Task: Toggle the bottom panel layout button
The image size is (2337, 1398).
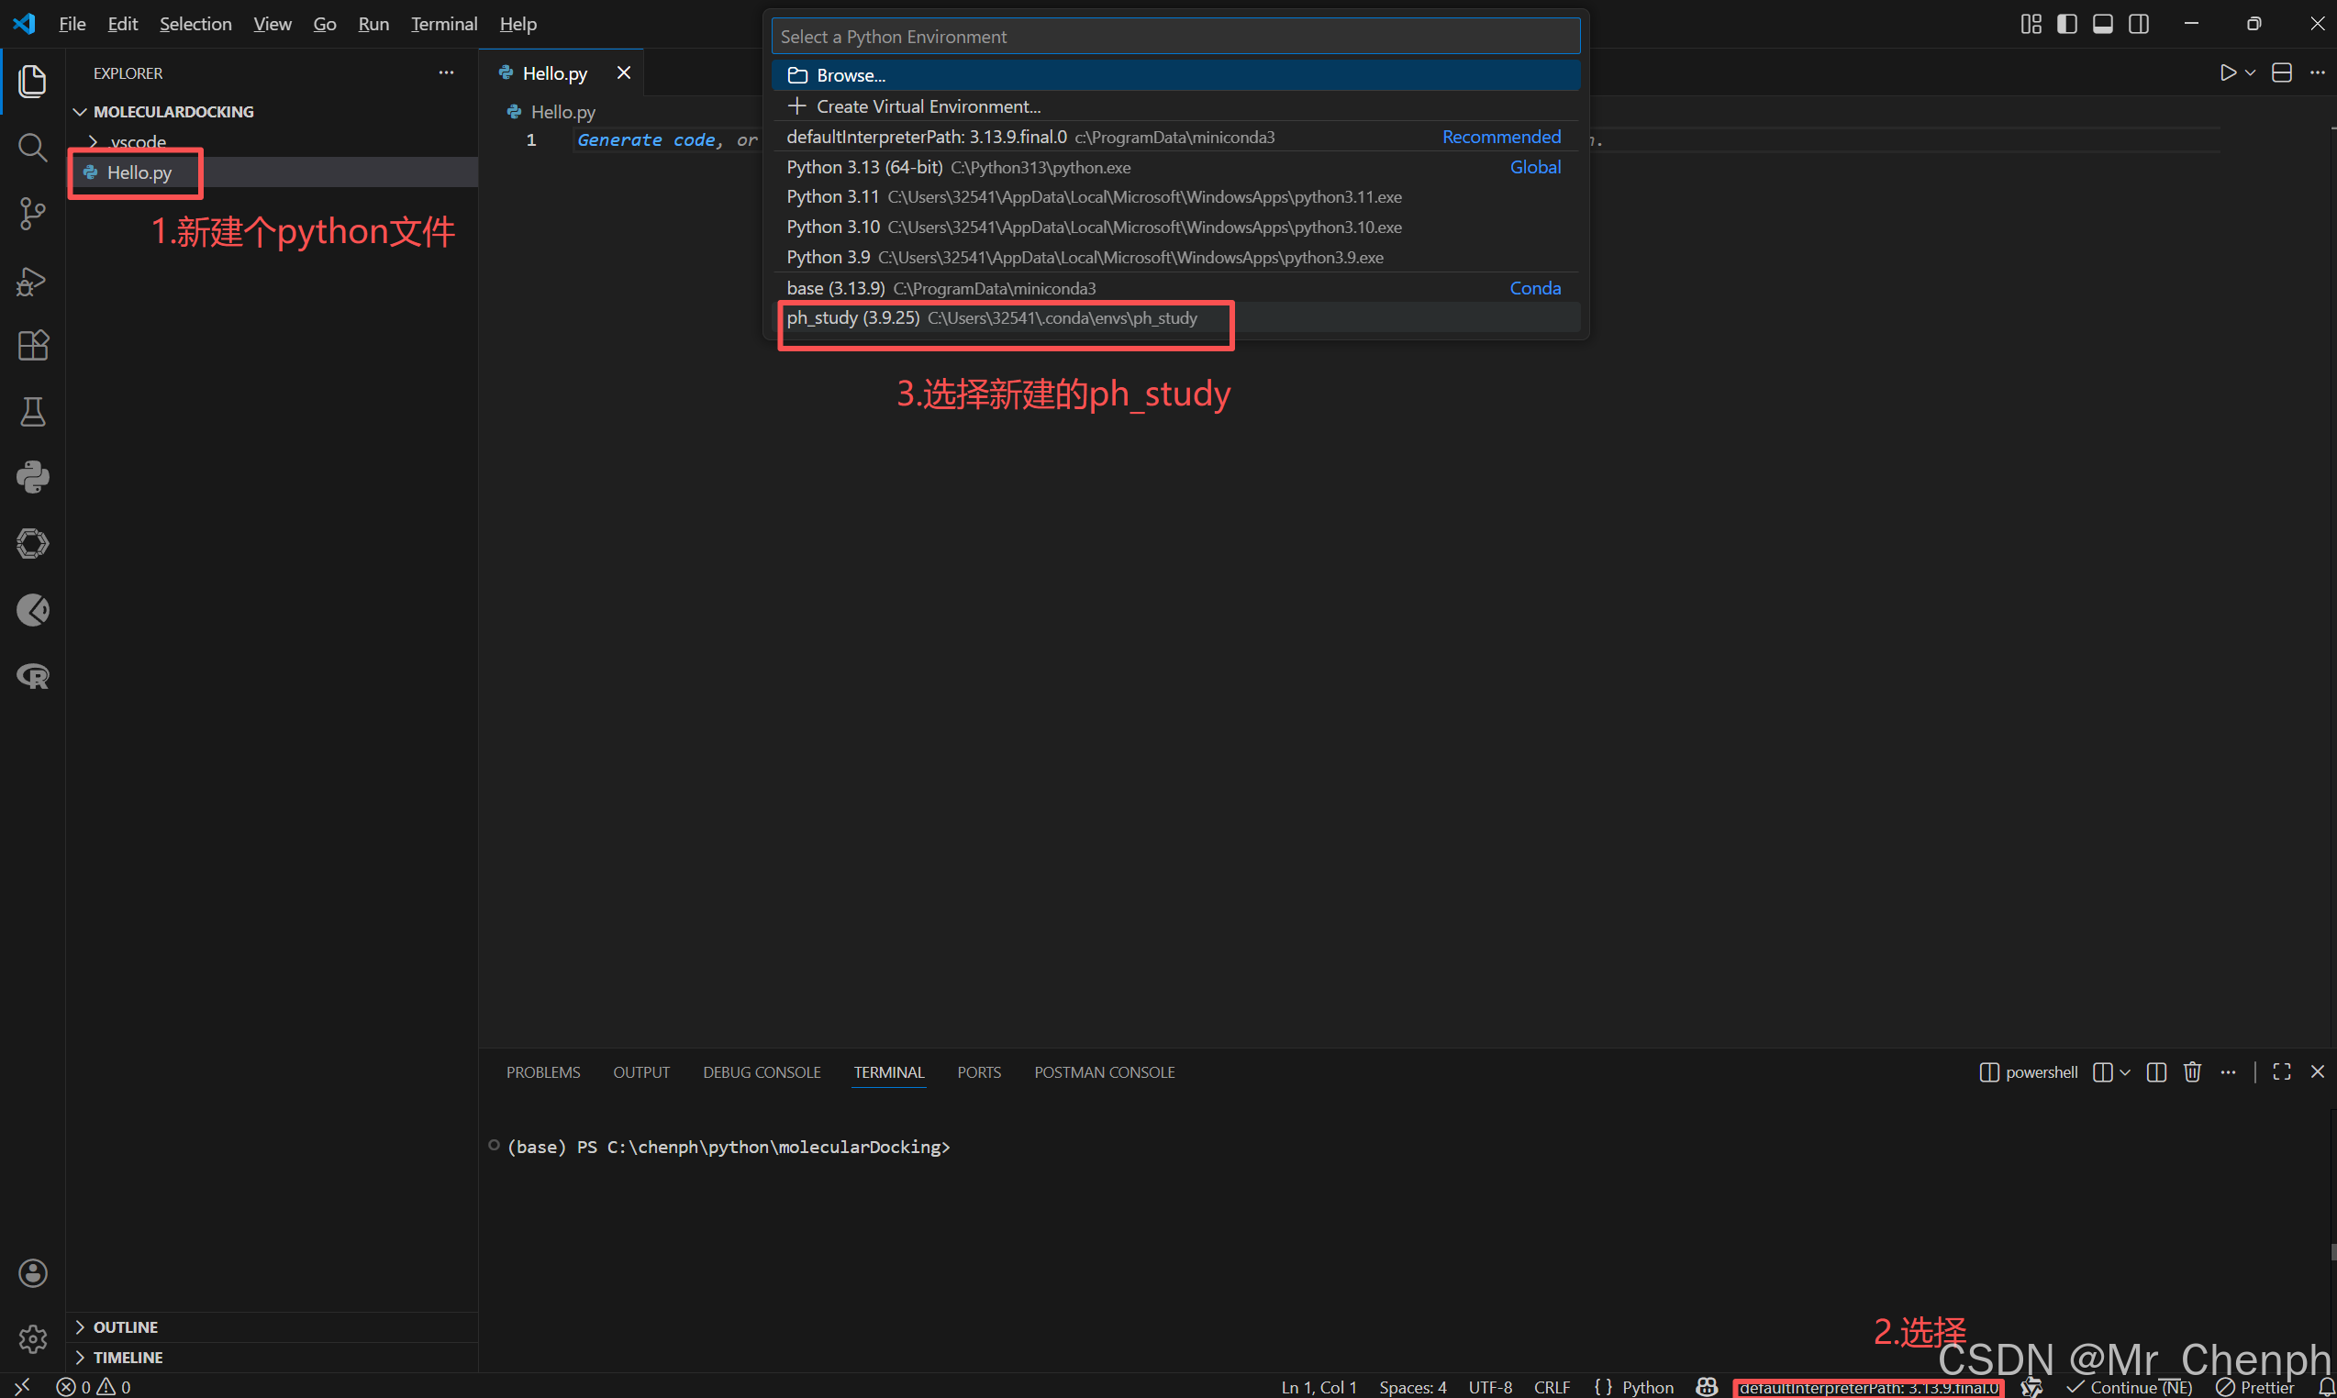Action: pyautogui.click(x=2102, y=24)
